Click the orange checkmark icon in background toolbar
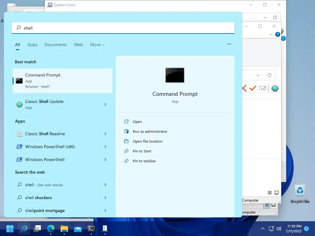The width and height of the screenshot is (315, 236). [253, 88]
